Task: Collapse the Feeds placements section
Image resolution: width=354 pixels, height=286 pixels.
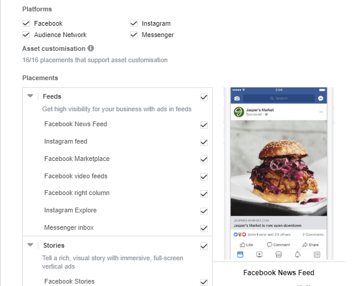Action: (31, 96)
